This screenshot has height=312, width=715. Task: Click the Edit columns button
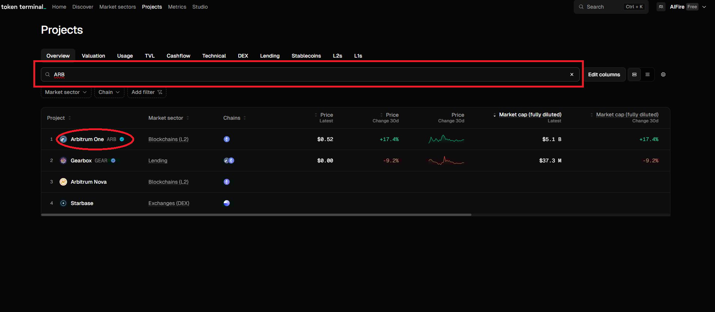click(604, 74)
